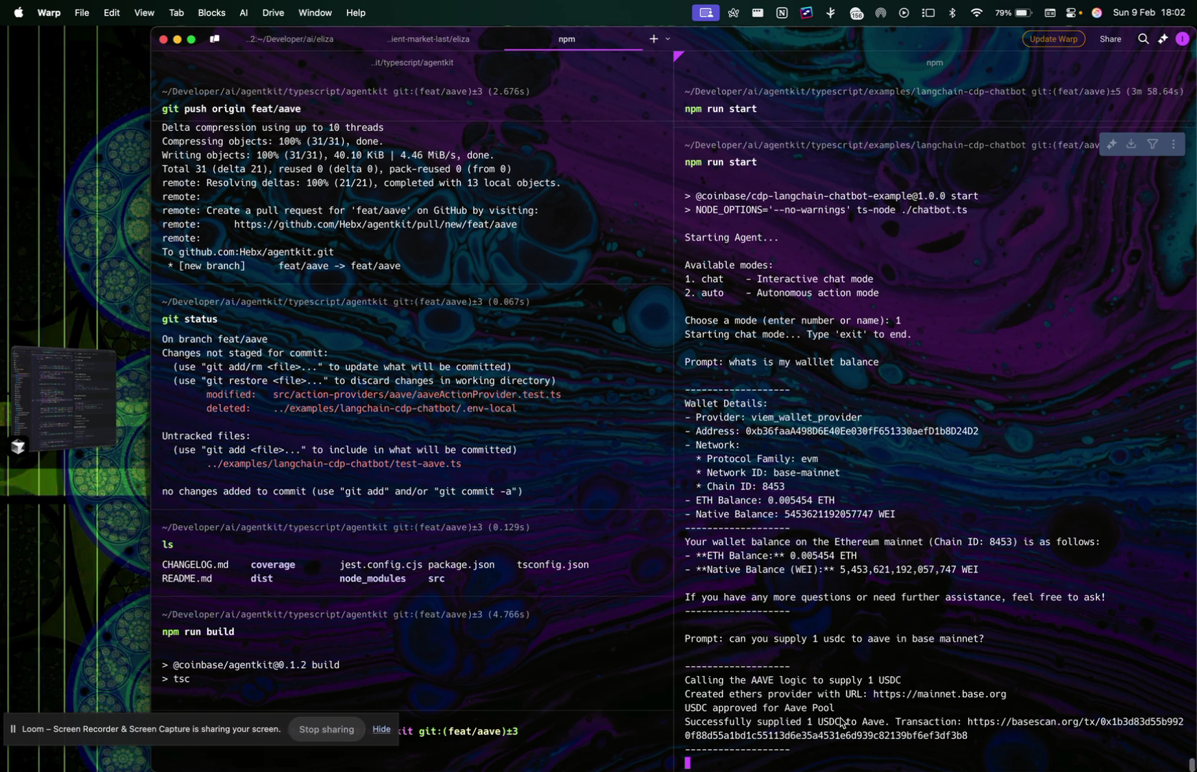Click the Stop sharing button
This screenshot has height=772, width=1197.
[326, 729]
